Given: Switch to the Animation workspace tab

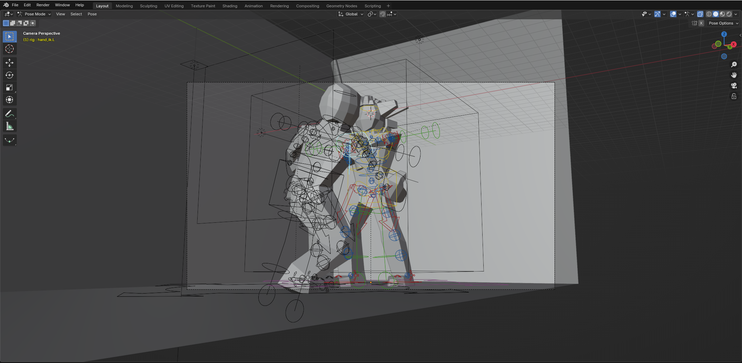Looking at the screenshot, I should 253,6.
